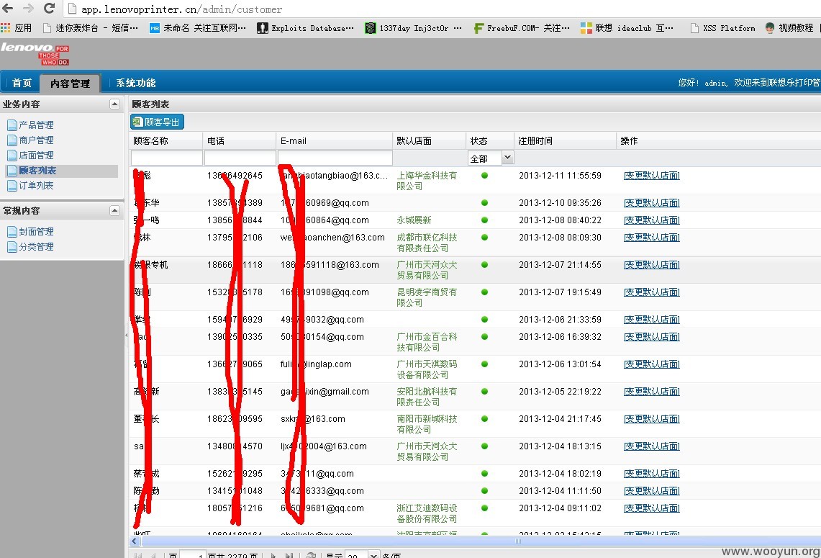Image resolution: width=821 pixels, height=558 pixels.
Task: Select 顾客列表 in the sidebar
Action: click(x=61, y=171)
